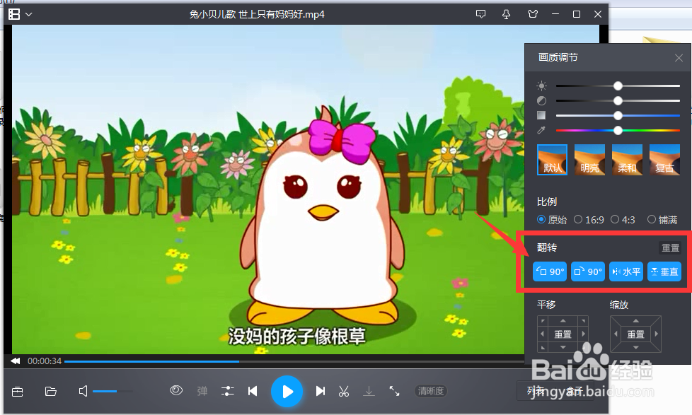Rotate video 90° counterclockwise
This screenshot has height=415, width=692.
click(x=550, y=271)
